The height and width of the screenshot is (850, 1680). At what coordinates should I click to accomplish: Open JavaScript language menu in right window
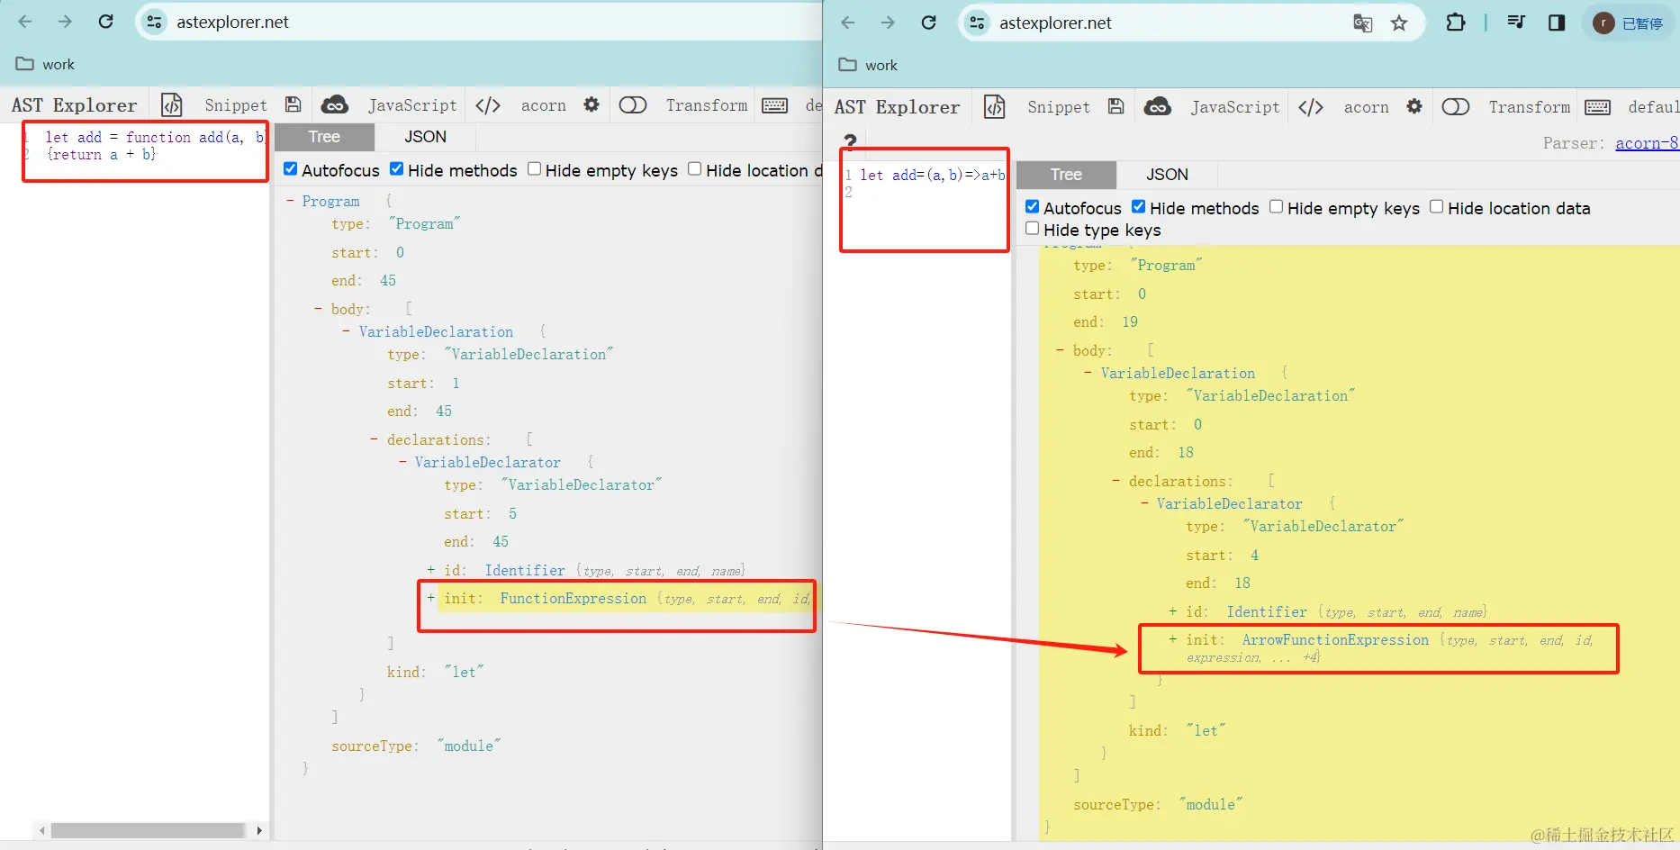tap(1235, 107)
